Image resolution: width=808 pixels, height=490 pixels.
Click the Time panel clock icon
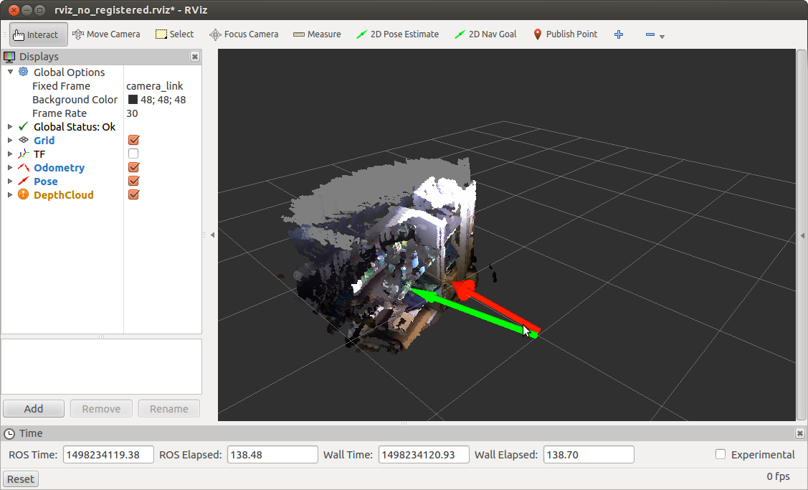point(9,434)
